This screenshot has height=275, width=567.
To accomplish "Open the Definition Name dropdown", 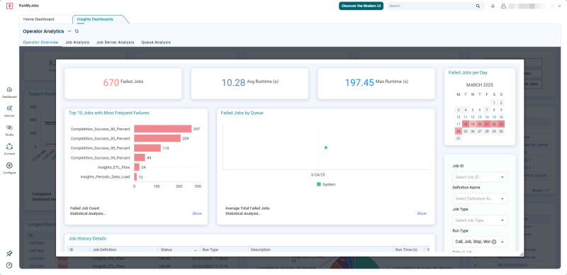I will coord(480,198).
